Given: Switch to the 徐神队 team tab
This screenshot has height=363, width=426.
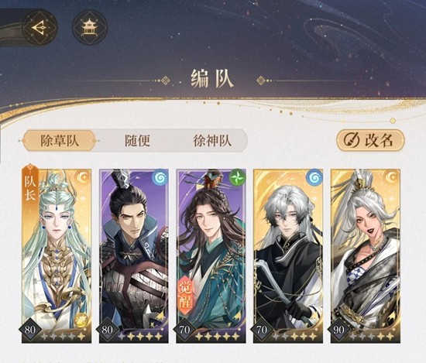Looking at the screenshot, I should click(x=212, y=141).
